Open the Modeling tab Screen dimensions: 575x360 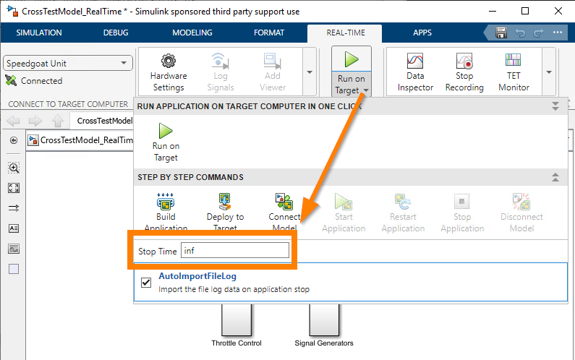[192, 33]
